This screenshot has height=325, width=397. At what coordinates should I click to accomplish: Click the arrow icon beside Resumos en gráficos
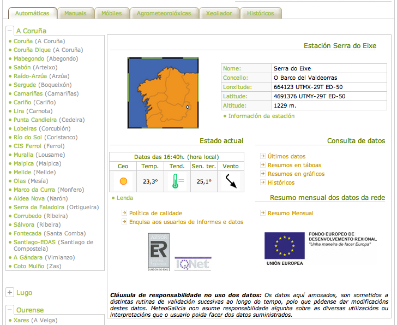point(263,173)
